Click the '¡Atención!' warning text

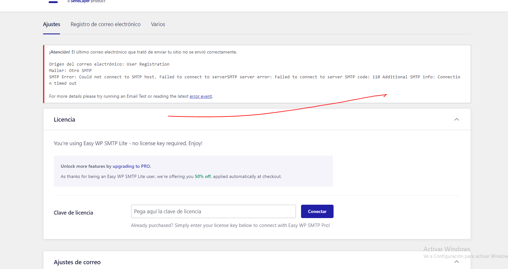(x=60, y=52)
